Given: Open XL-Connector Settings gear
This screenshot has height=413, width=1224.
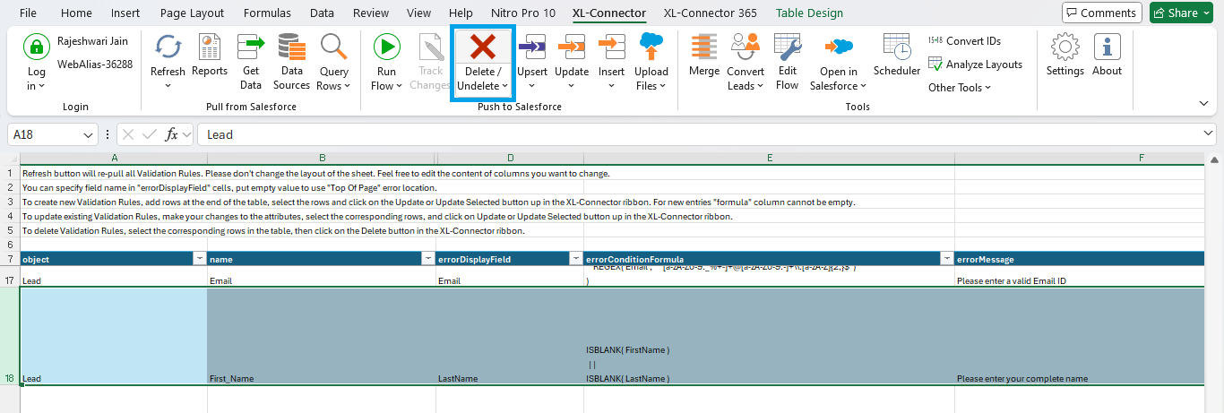Looking at the screenshot, I should click(x=1065, y=48).
